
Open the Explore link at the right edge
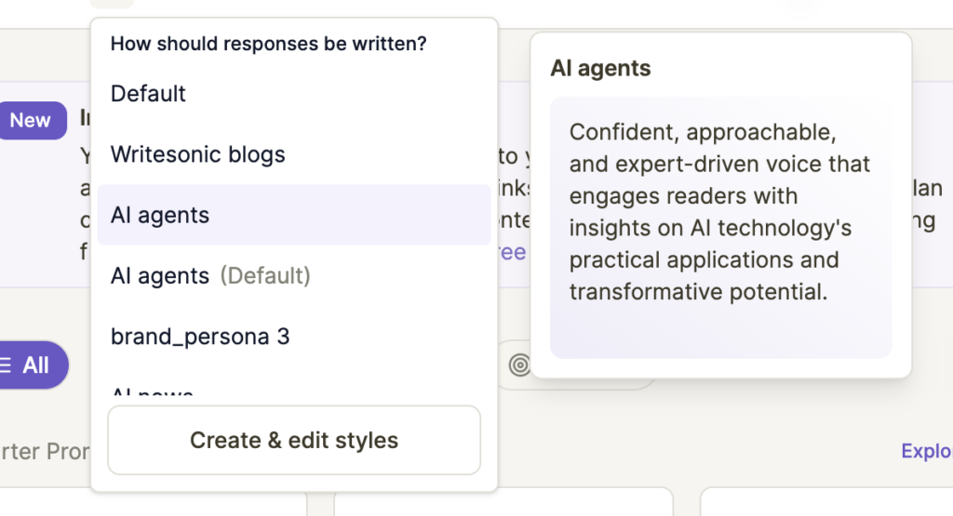927,451
